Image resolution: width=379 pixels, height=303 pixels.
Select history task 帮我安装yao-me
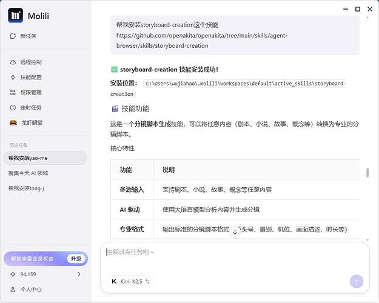45,158
